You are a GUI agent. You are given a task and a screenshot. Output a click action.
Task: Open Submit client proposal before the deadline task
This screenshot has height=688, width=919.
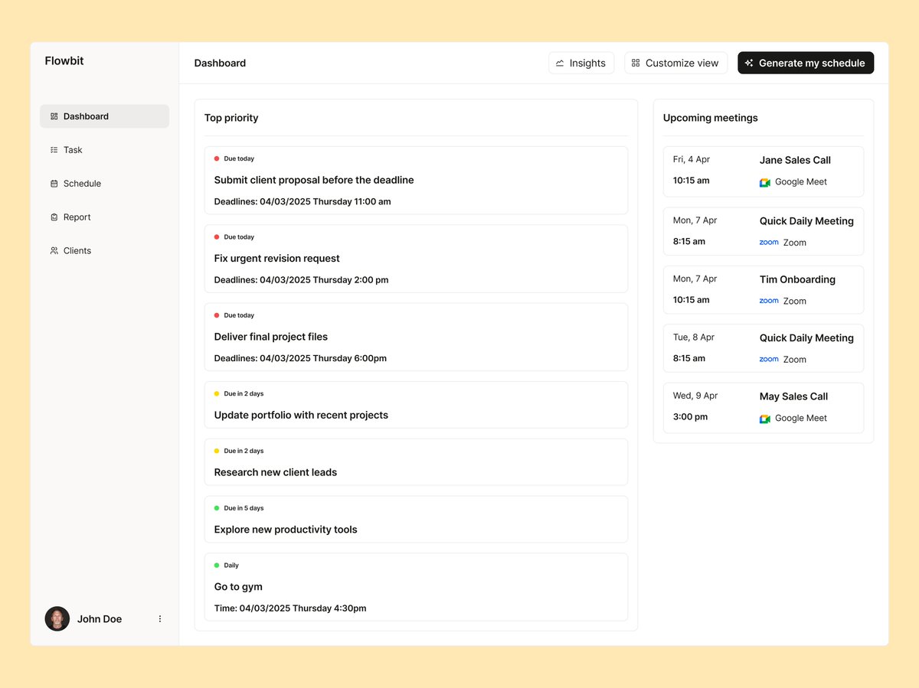point(416,181)
